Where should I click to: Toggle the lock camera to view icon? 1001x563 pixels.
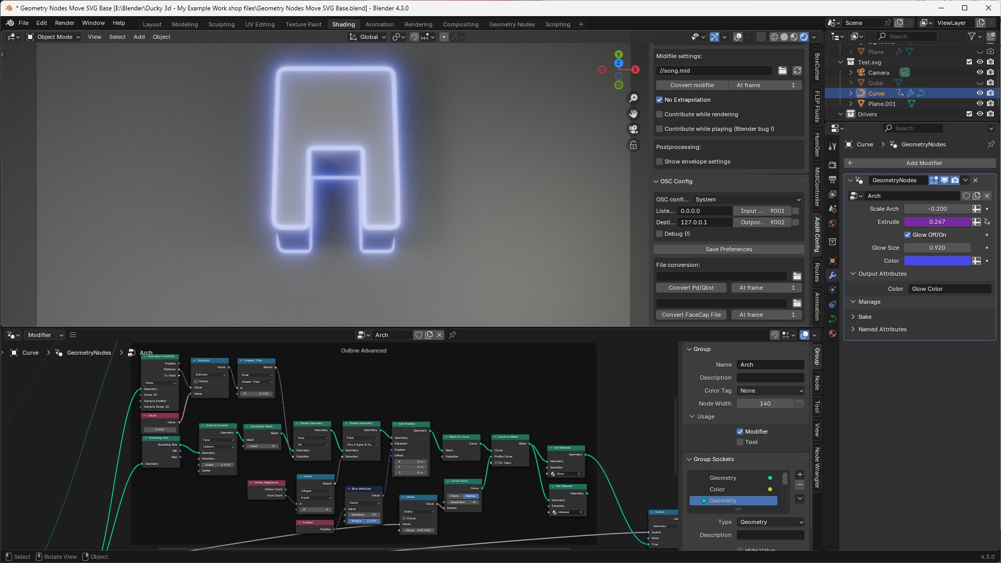point(633,145)
